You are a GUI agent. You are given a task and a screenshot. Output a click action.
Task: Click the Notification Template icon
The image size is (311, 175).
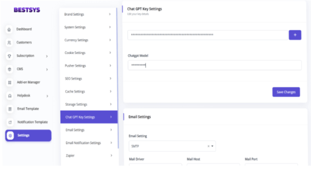click(10, 122)
